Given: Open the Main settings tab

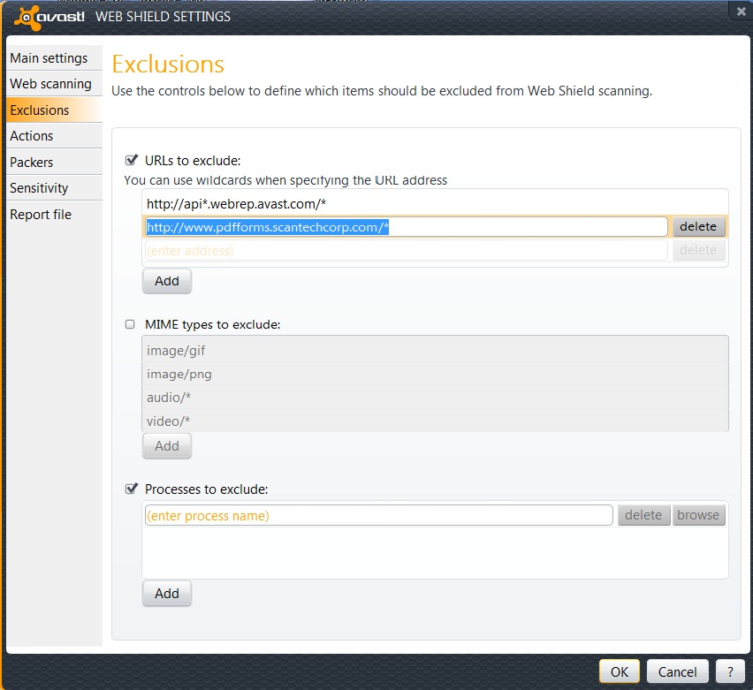Looking at the screenshot, I should point(49,58).
